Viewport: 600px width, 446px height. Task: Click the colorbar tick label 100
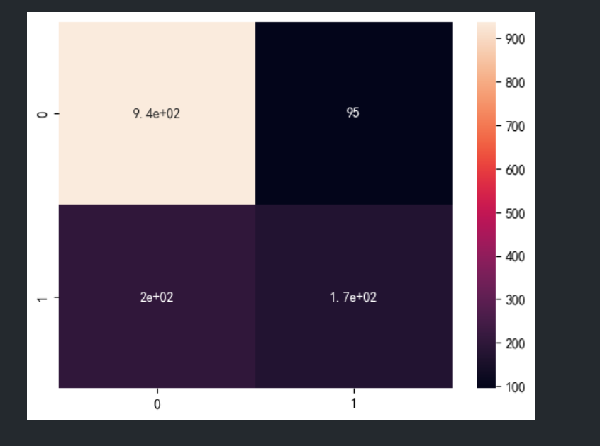pyautogui.click(x=515, y=387)
